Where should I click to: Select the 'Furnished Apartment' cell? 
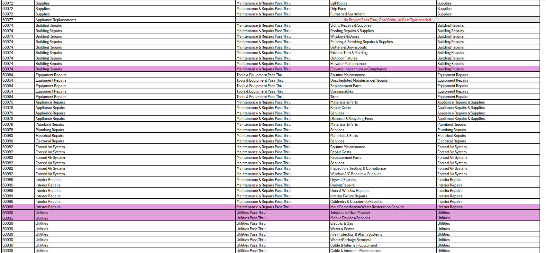[383, 14]
